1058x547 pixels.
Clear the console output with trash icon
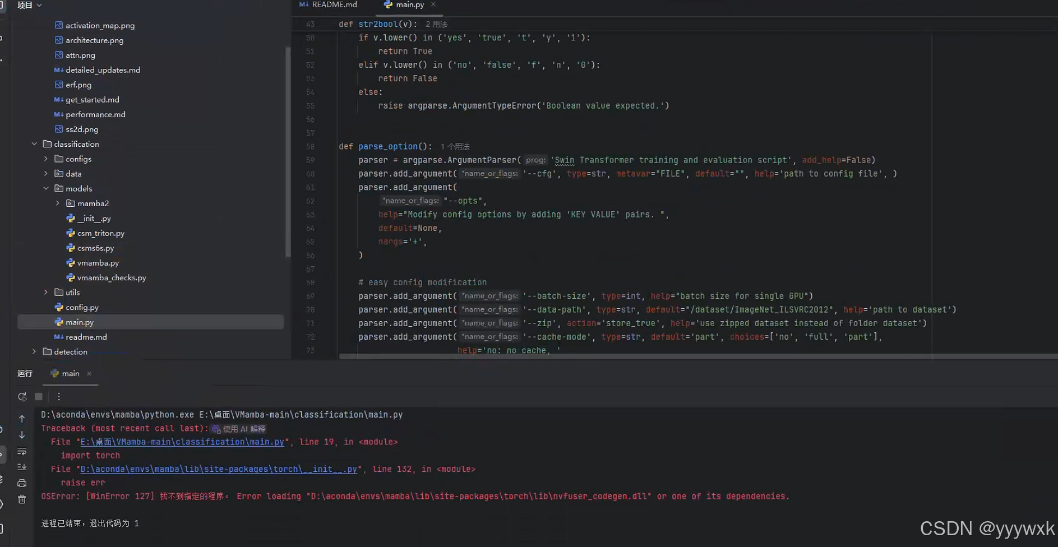coord(22,498)
